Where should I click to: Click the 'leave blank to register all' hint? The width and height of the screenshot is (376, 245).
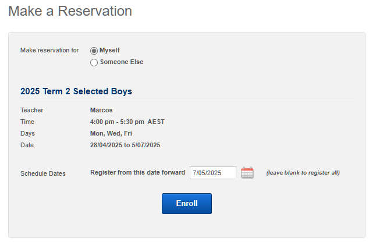coord(303,173)
